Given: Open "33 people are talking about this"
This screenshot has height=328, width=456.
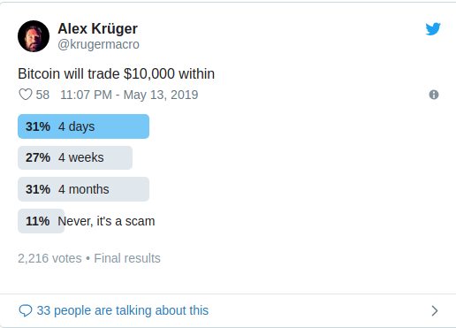Looking at the screenshot, I should (x=123, y=310).
